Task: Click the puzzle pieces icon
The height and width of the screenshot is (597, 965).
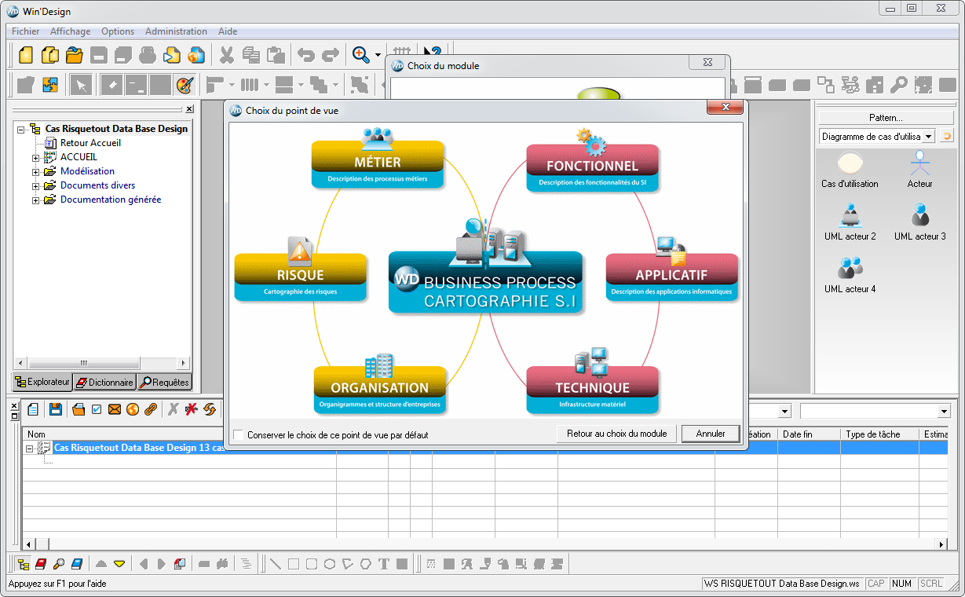Action: [50, 84]
